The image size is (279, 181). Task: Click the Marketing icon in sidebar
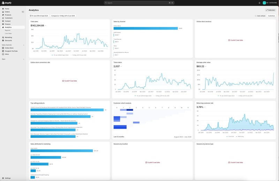click(3, 37)
